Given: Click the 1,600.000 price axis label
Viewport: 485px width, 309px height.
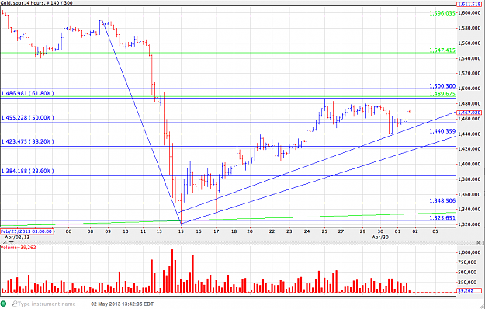Looking at the screenshot, I should point(469,12).
